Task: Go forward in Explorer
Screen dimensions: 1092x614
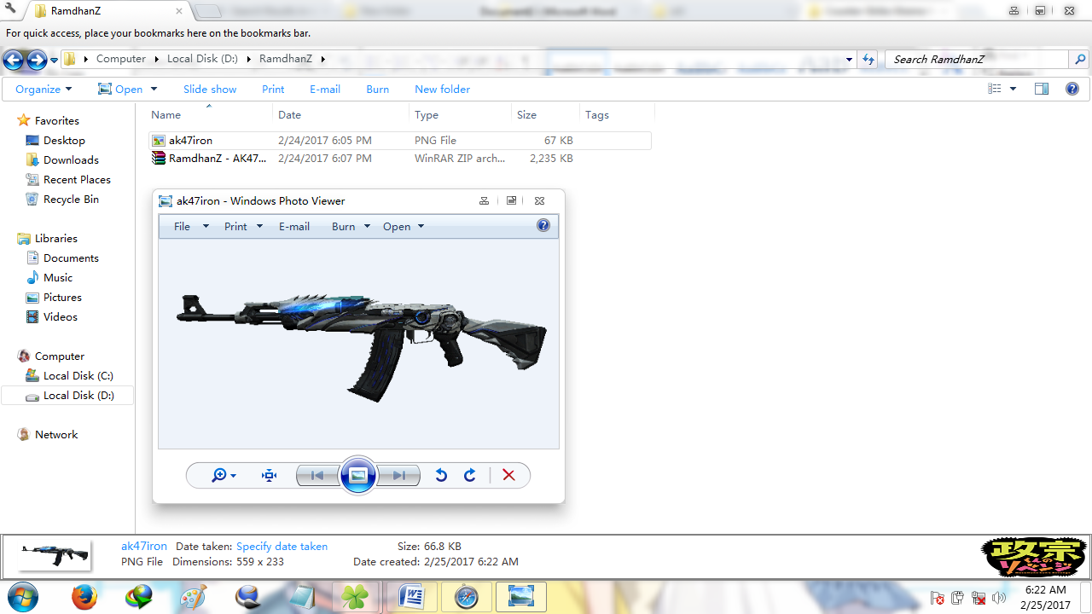Action: [37, 60]
